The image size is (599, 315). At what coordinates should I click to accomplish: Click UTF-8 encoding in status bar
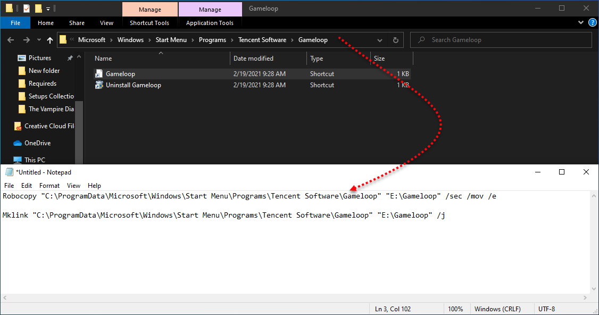coord(547,309)
